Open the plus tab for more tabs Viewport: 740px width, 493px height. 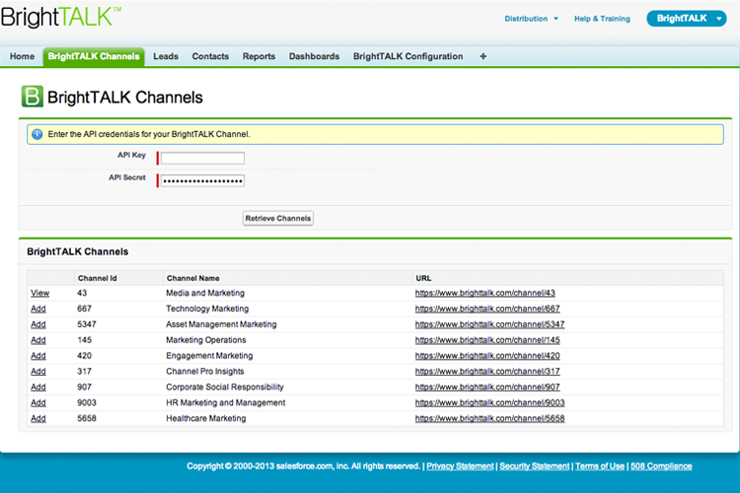point(482,57)
